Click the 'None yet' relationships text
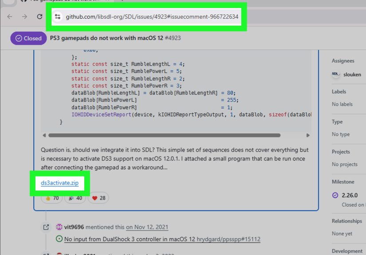The height and width of the screenshot is (255, 366). coord(342,234)
